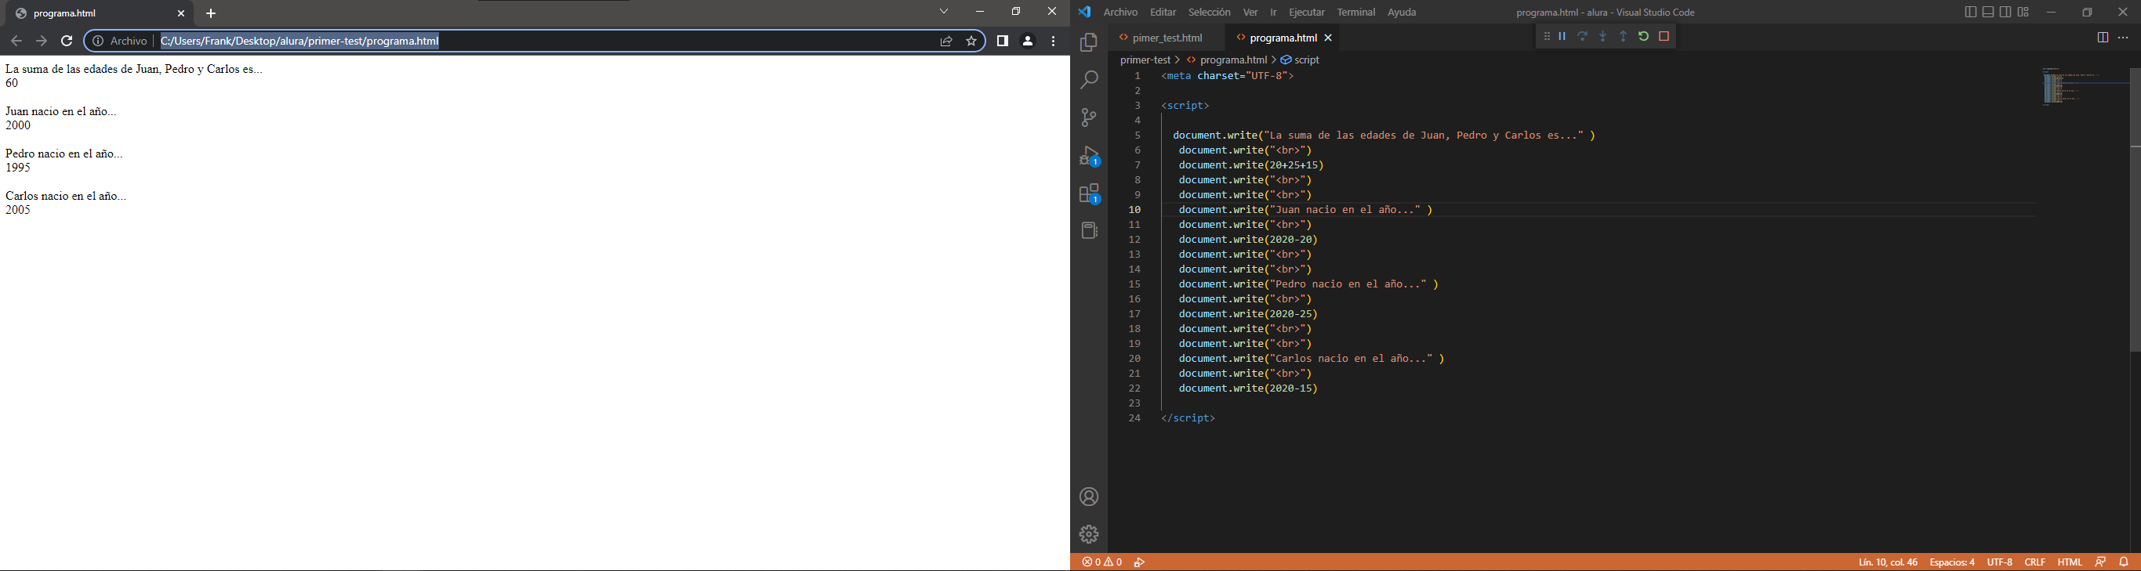Restart the debug session
This screenshot has height=571, width=2141.
(x=1644, y=37)
